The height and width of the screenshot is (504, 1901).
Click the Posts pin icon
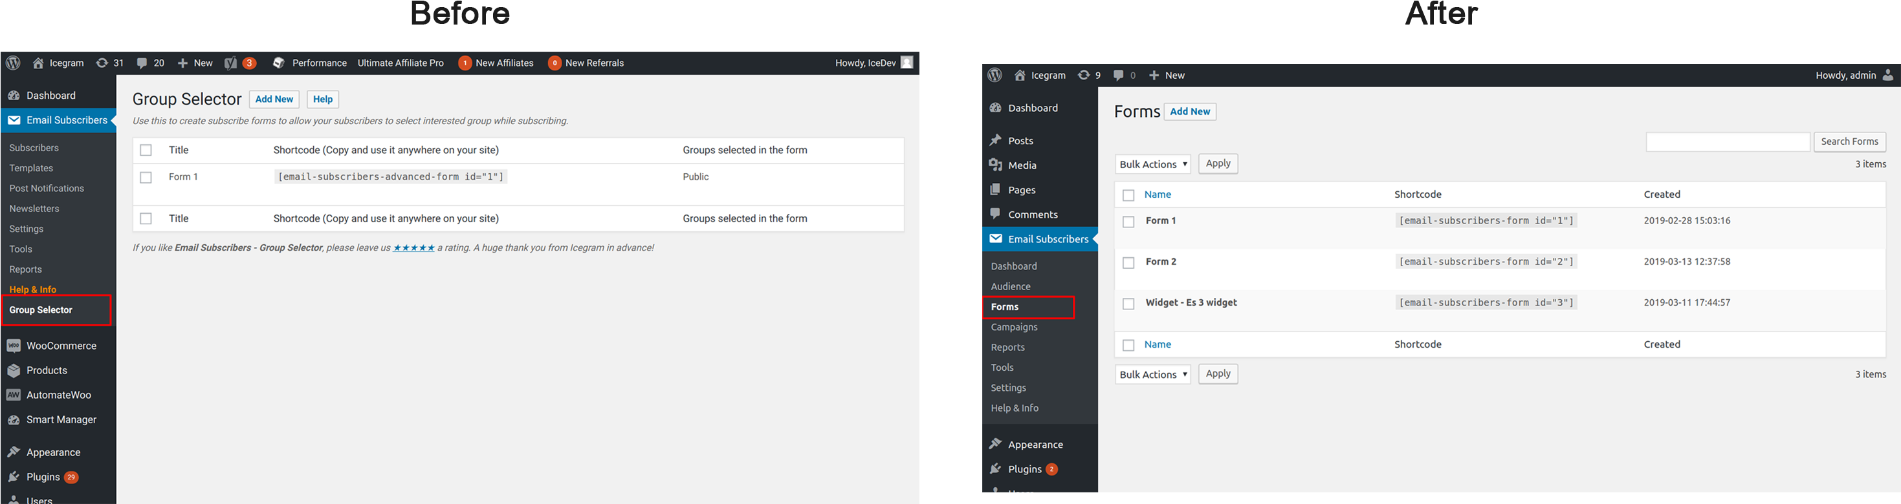point(996,140)
